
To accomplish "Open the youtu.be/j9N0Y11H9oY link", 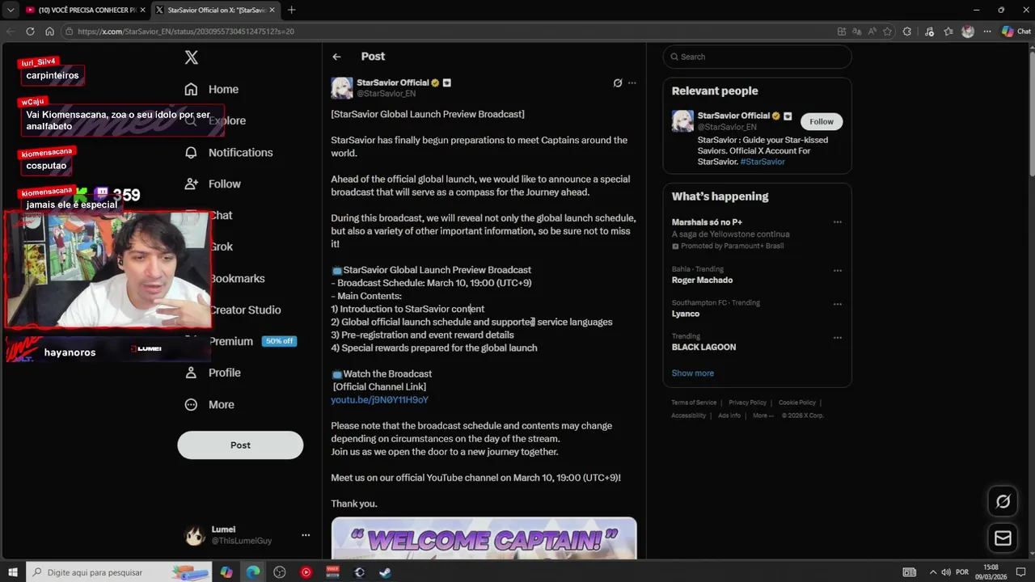I will point(379,400).
